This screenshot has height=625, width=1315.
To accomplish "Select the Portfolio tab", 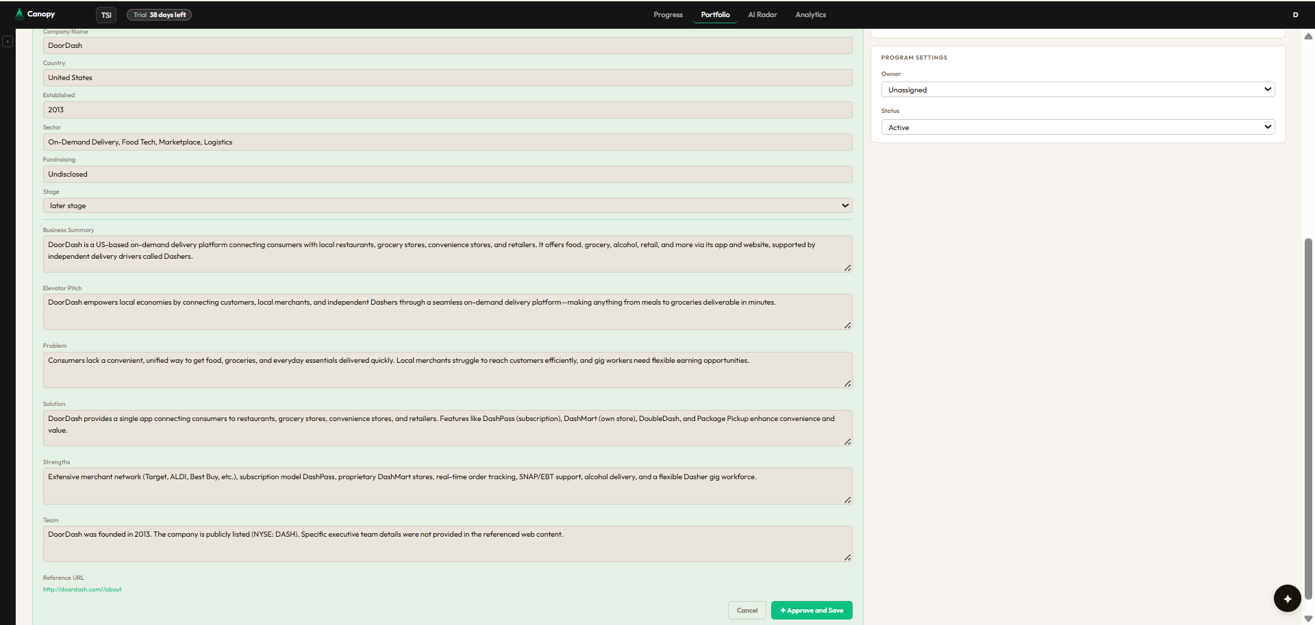I will (x=715, y=14).
